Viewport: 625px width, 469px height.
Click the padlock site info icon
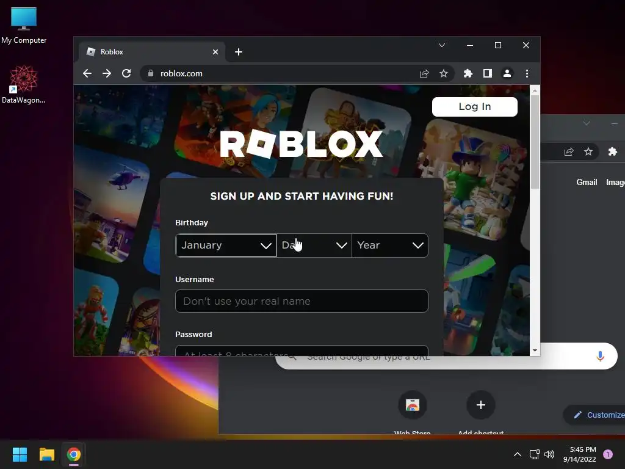pos(151,73)
